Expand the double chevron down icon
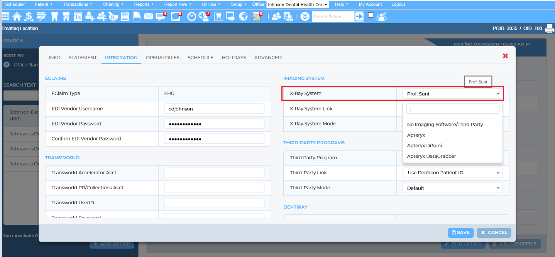 click(x=305, y=17)
